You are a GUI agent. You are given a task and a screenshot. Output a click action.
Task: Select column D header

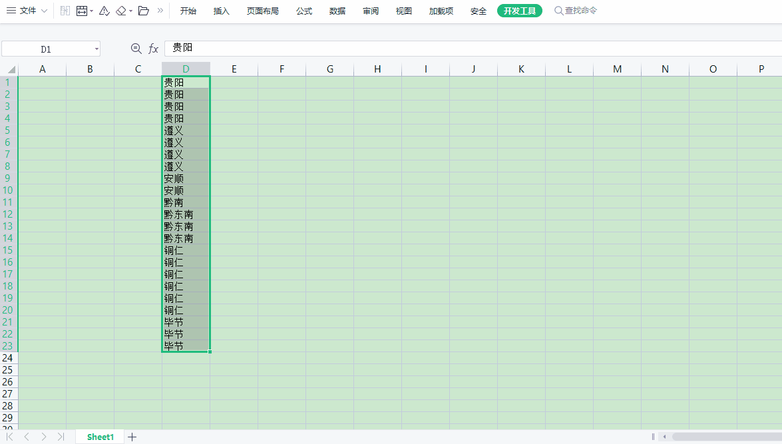[x=186, y=69]
